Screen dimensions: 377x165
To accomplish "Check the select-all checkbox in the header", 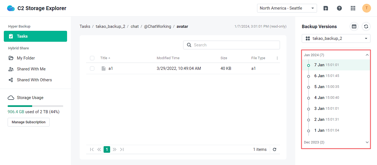I will click(92, 58).
